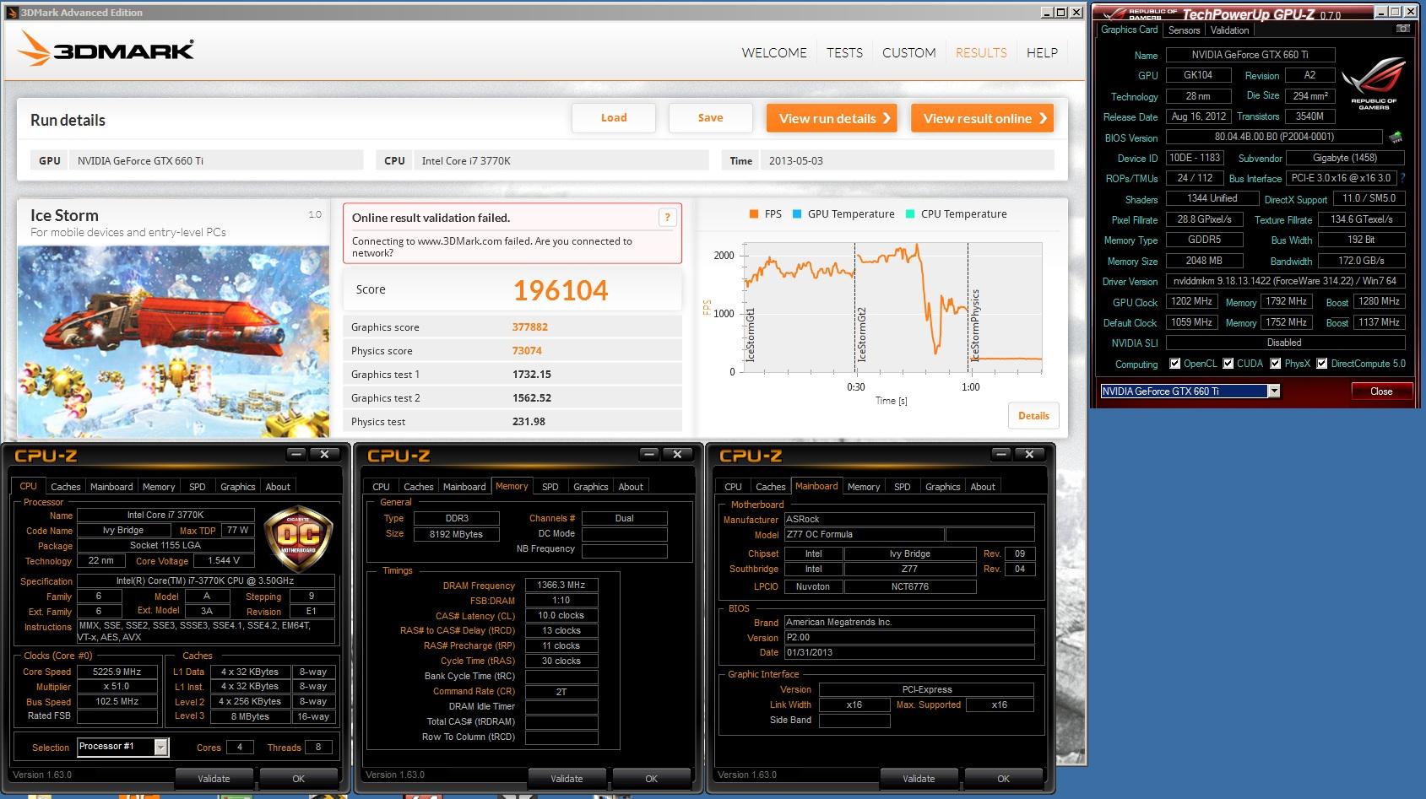Toggle the PhysX checkbox in GPU-Z
Image resolution: width=1426 pixels, height=799 pixels.
tap(1275, 364)
